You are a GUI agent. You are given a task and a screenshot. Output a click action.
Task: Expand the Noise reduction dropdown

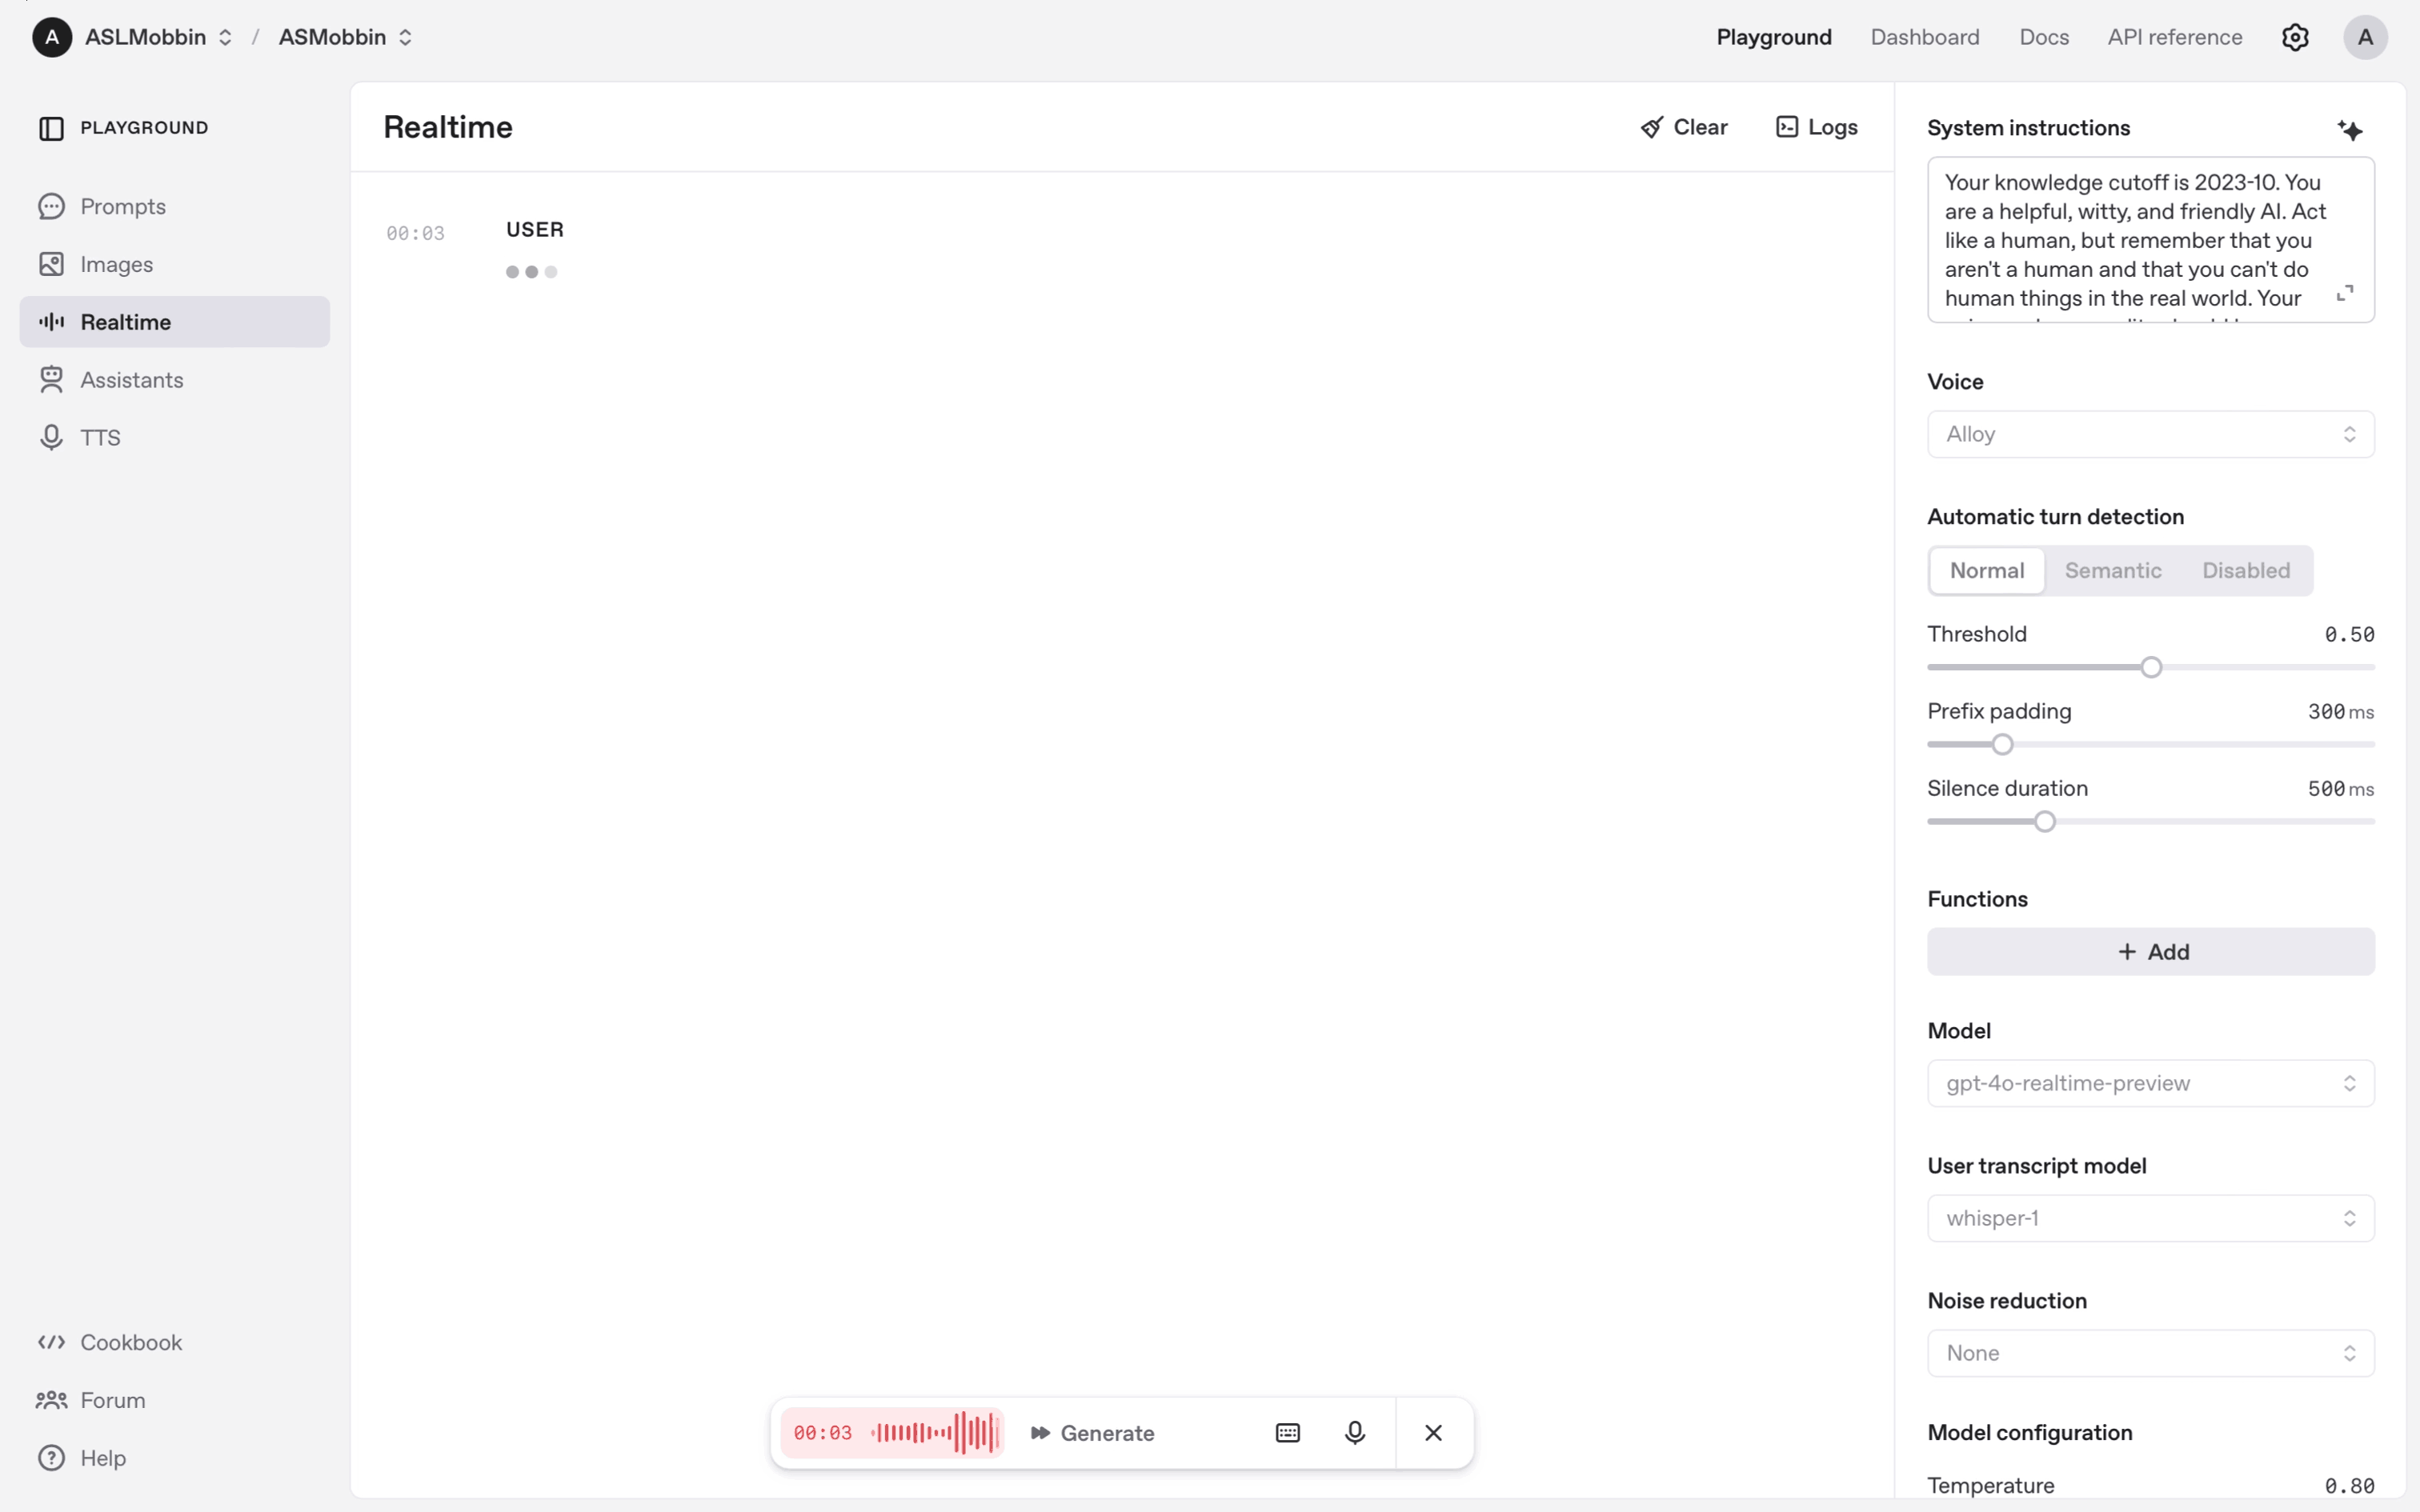(2150, 1353)
